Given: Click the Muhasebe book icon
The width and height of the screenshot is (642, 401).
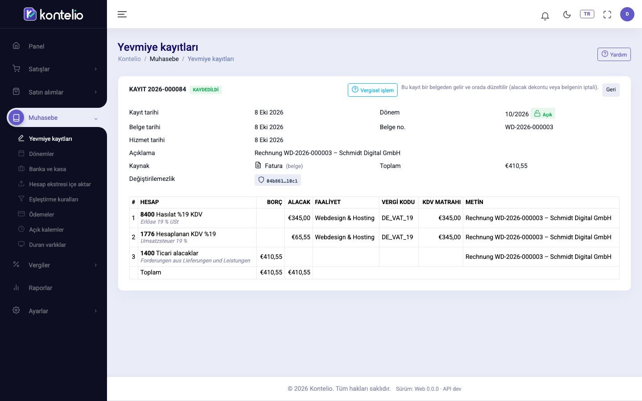Looking at the screenshot, I should [16, 118].
